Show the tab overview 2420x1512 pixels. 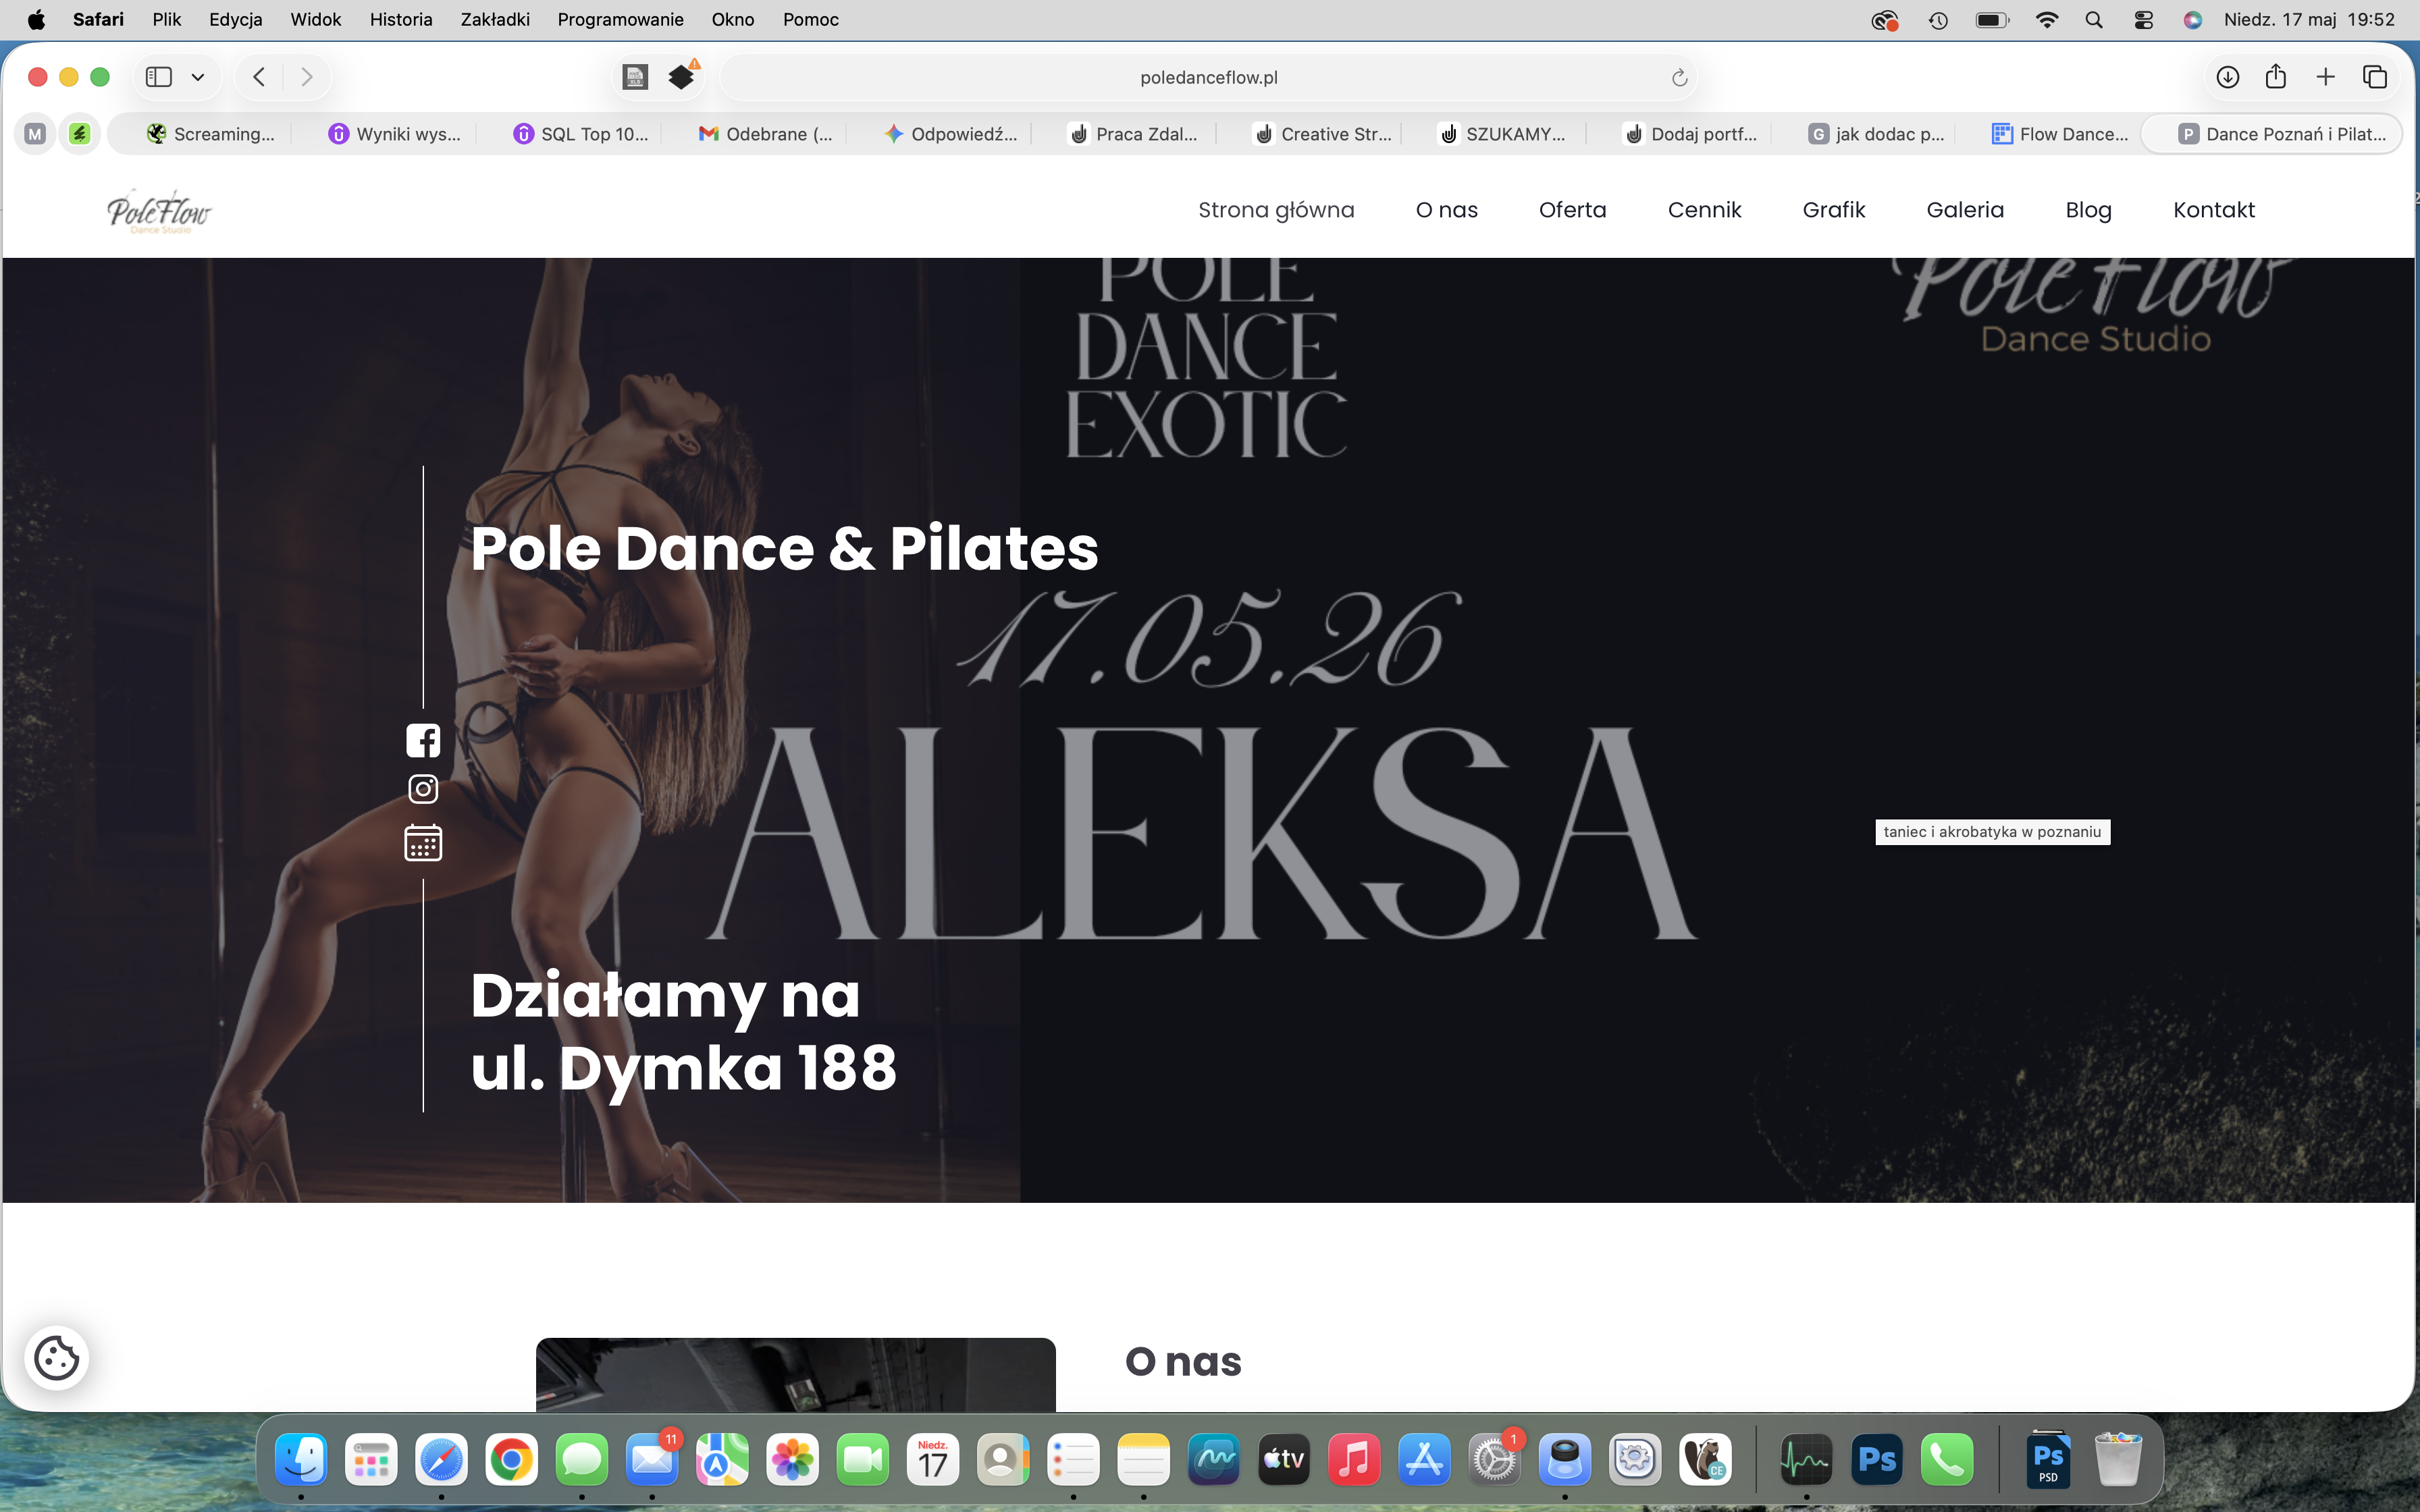click(x=2375, y=77)
